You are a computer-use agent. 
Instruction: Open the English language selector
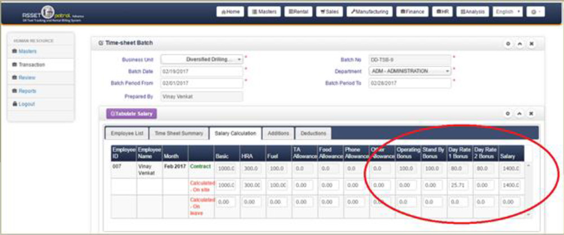point(508,11)
